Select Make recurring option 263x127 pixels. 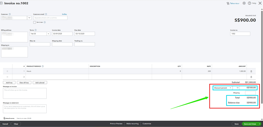click(133, 124)
